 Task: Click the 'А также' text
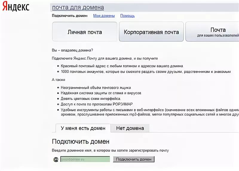tap(59, 80)
